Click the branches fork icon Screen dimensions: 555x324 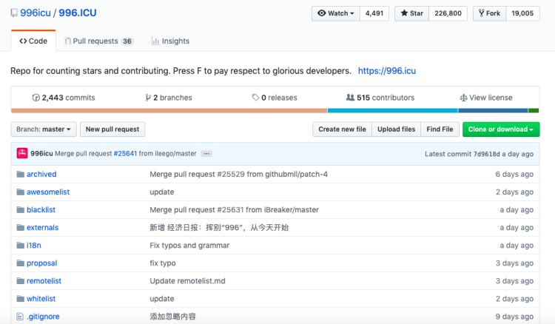tap(148, 98)
